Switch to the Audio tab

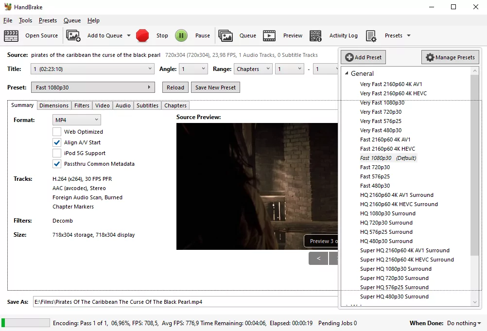tap(123, 105)
